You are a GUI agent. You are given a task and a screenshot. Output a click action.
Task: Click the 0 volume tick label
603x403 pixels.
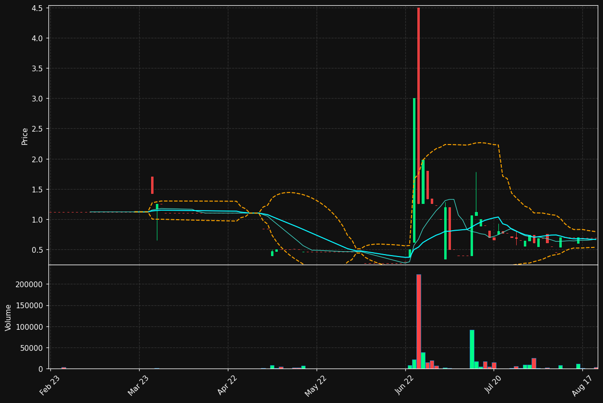tap(40, 369)
